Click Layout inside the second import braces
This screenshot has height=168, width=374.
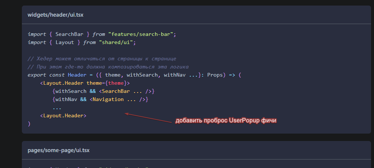point(65,42)
